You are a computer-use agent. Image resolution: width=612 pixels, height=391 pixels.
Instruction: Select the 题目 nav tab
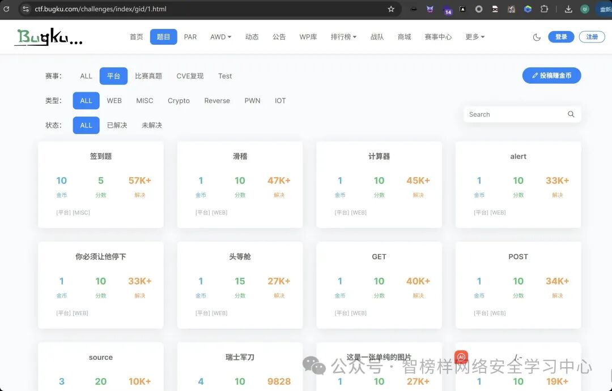[x=164, y=37]
